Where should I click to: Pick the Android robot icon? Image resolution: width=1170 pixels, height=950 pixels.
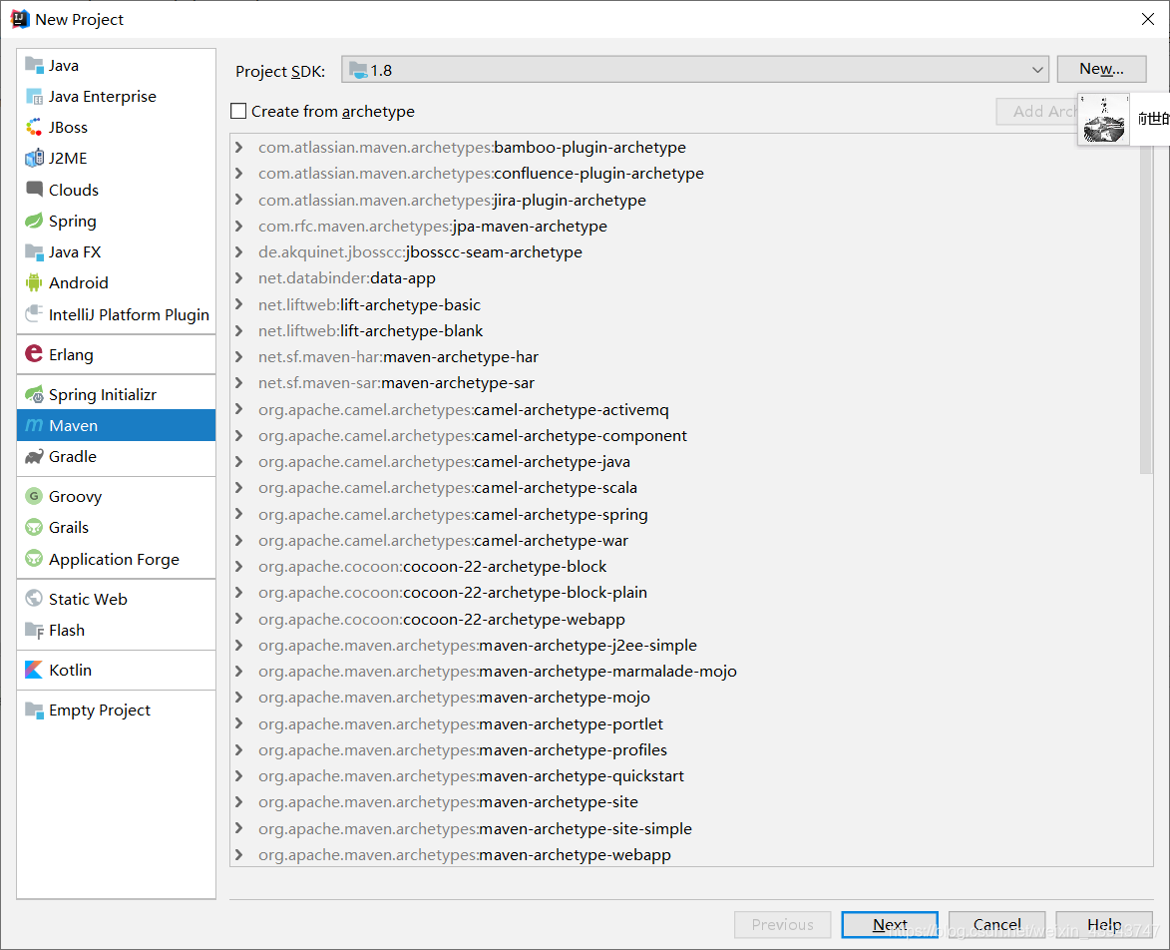tap(34, 282)
